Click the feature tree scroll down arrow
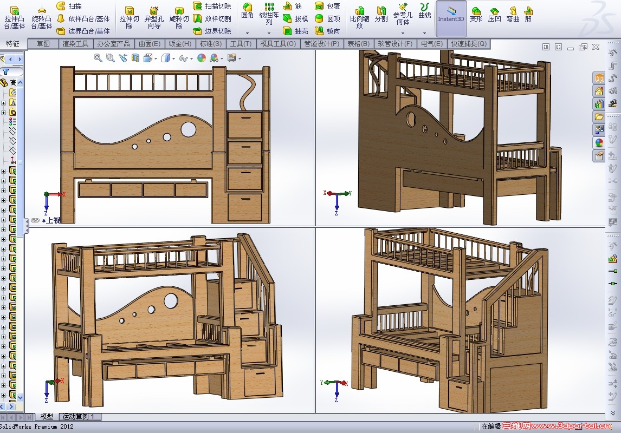The width and height of the screenshot is (621, 433). click(20, 397)
